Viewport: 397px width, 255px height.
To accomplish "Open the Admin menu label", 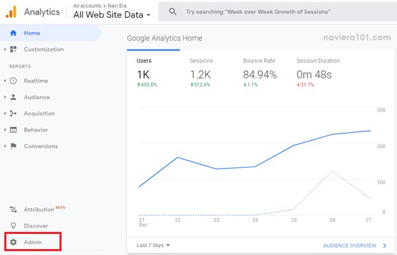I will pos(33,242).
